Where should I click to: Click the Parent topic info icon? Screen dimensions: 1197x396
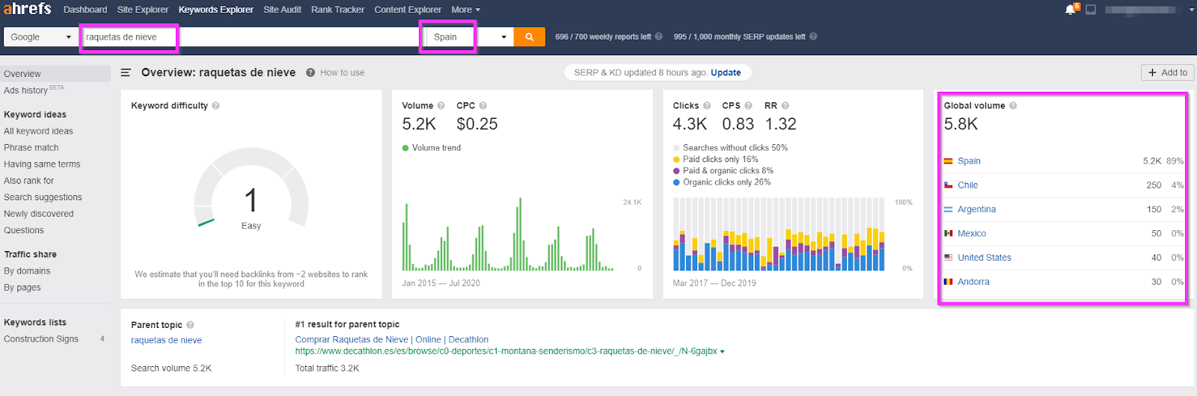(190, 325)
